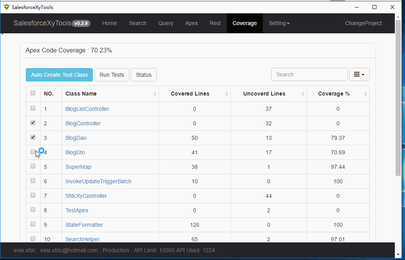Sort by Class Name column arrows

pyautogui.click(x=155, y=94)
